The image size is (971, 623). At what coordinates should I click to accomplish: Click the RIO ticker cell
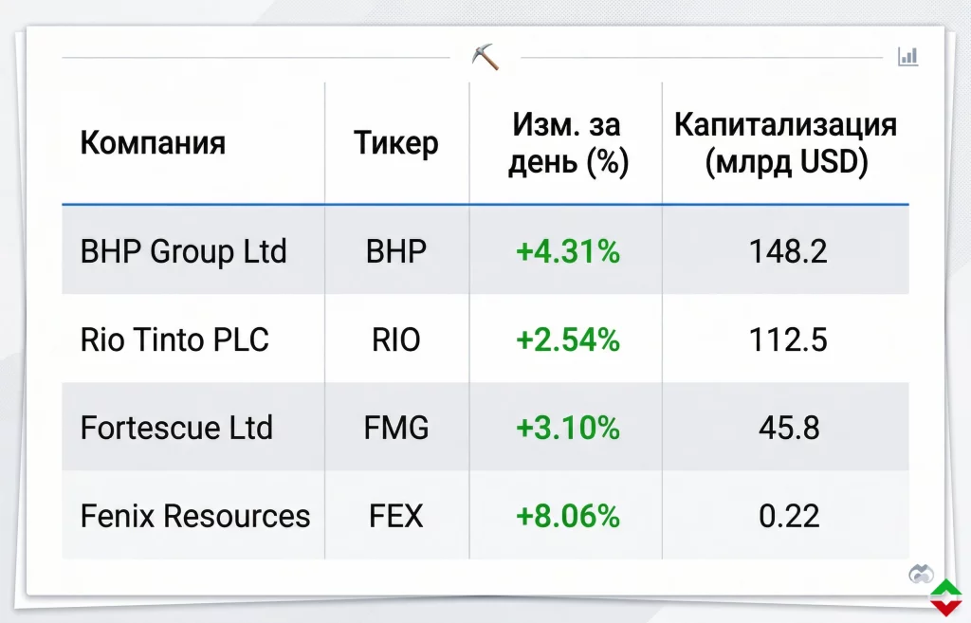pyautogui.click(x=396, y=340)
